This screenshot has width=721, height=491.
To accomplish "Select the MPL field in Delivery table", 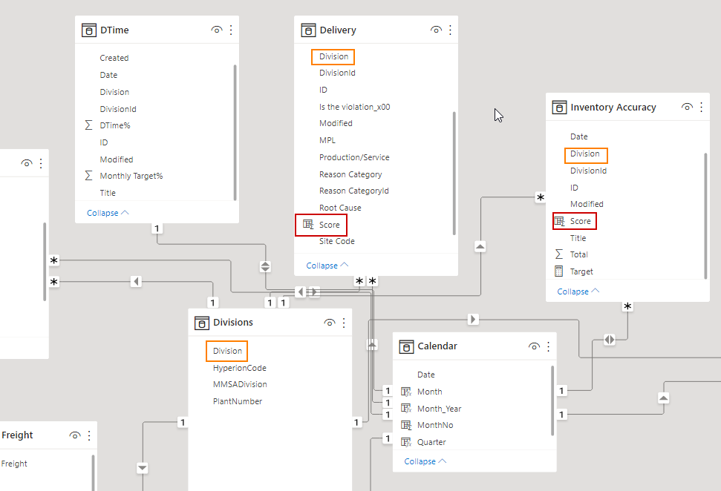I will (x=327, y=140).
